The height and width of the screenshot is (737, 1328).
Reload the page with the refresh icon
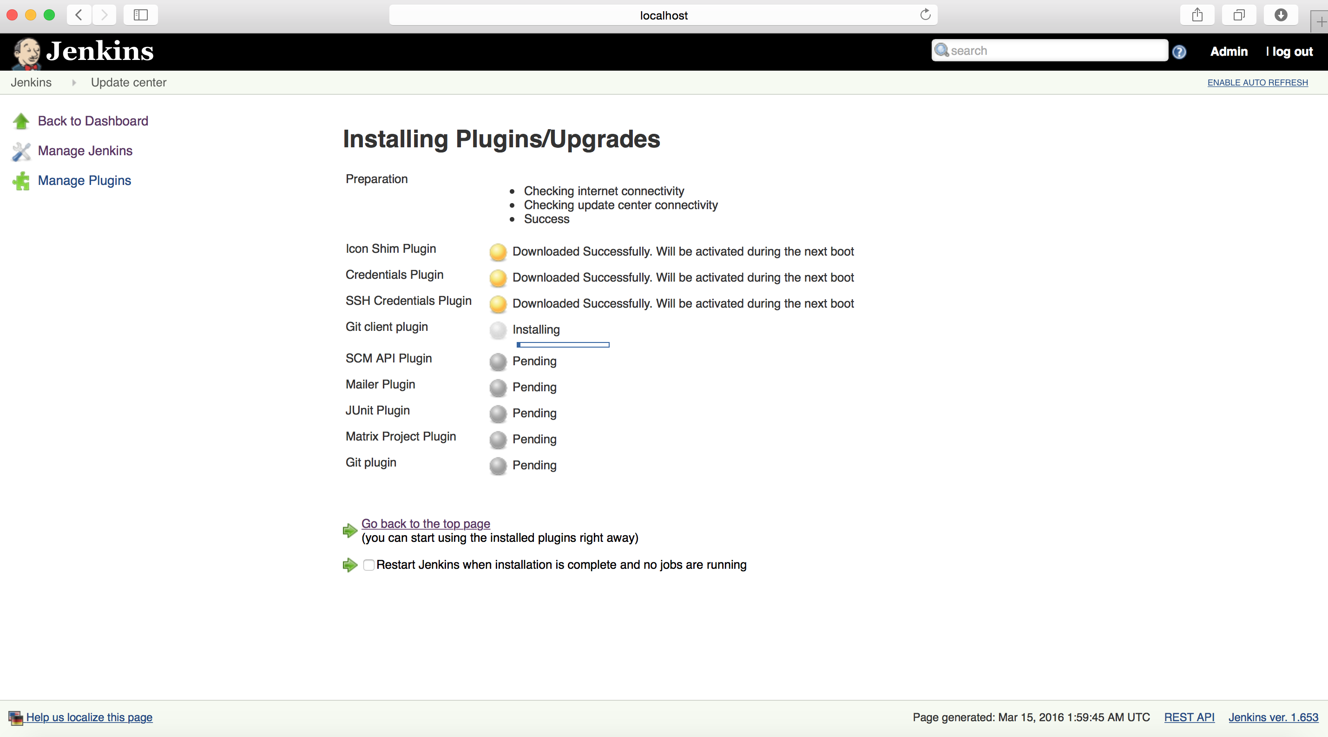pyautogui.click(x=926, y=14)
